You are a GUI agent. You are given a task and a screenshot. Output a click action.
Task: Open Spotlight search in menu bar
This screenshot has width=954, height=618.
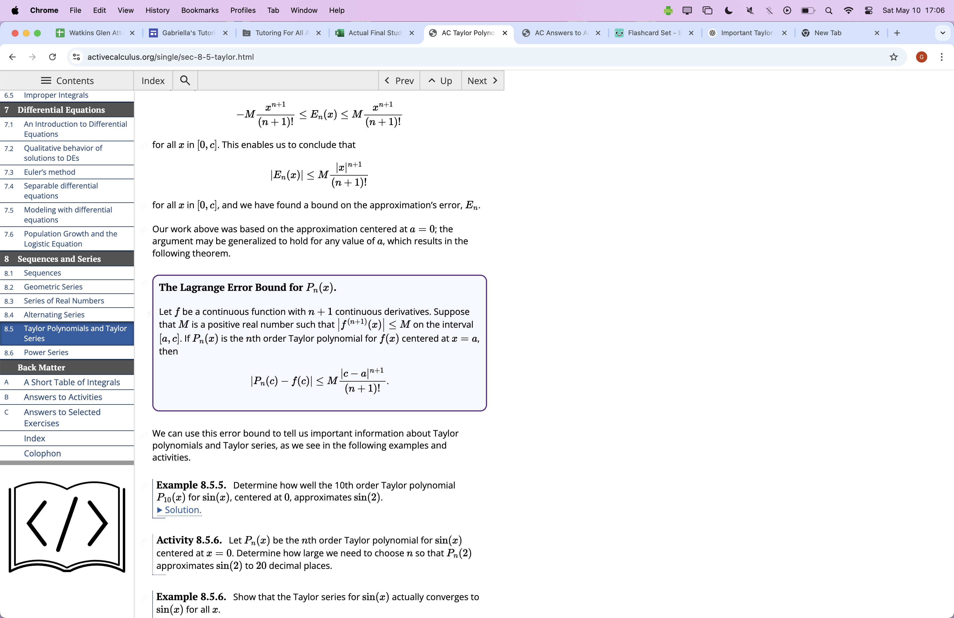(828, 10)
